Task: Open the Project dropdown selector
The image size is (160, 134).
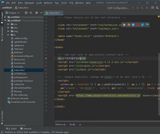Action: pyautogui.click(x=12, y=13)
